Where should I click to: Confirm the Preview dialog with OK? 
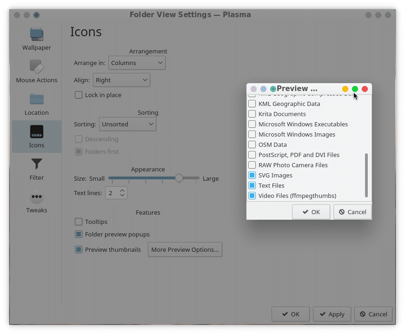311,212
